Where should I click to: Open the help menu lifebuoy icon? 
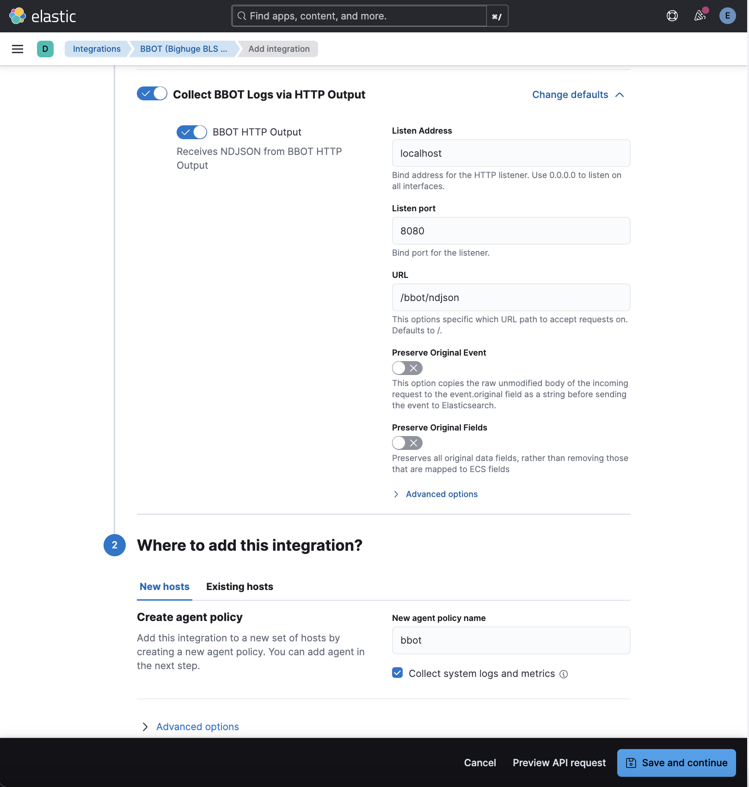(672, 16)
